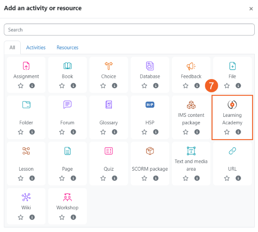
Task: Show info about the Lesson activity
Action: coord(32,179)
